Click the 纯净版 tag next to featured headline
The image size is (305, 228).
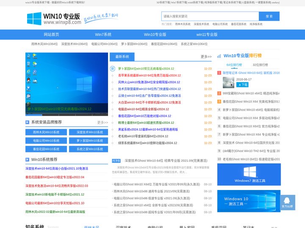pyautogui.click(x=116, y=161)
